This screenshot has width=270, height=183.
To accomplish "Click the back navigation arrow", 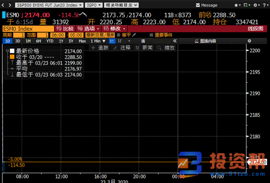I will tap(3, 5).
